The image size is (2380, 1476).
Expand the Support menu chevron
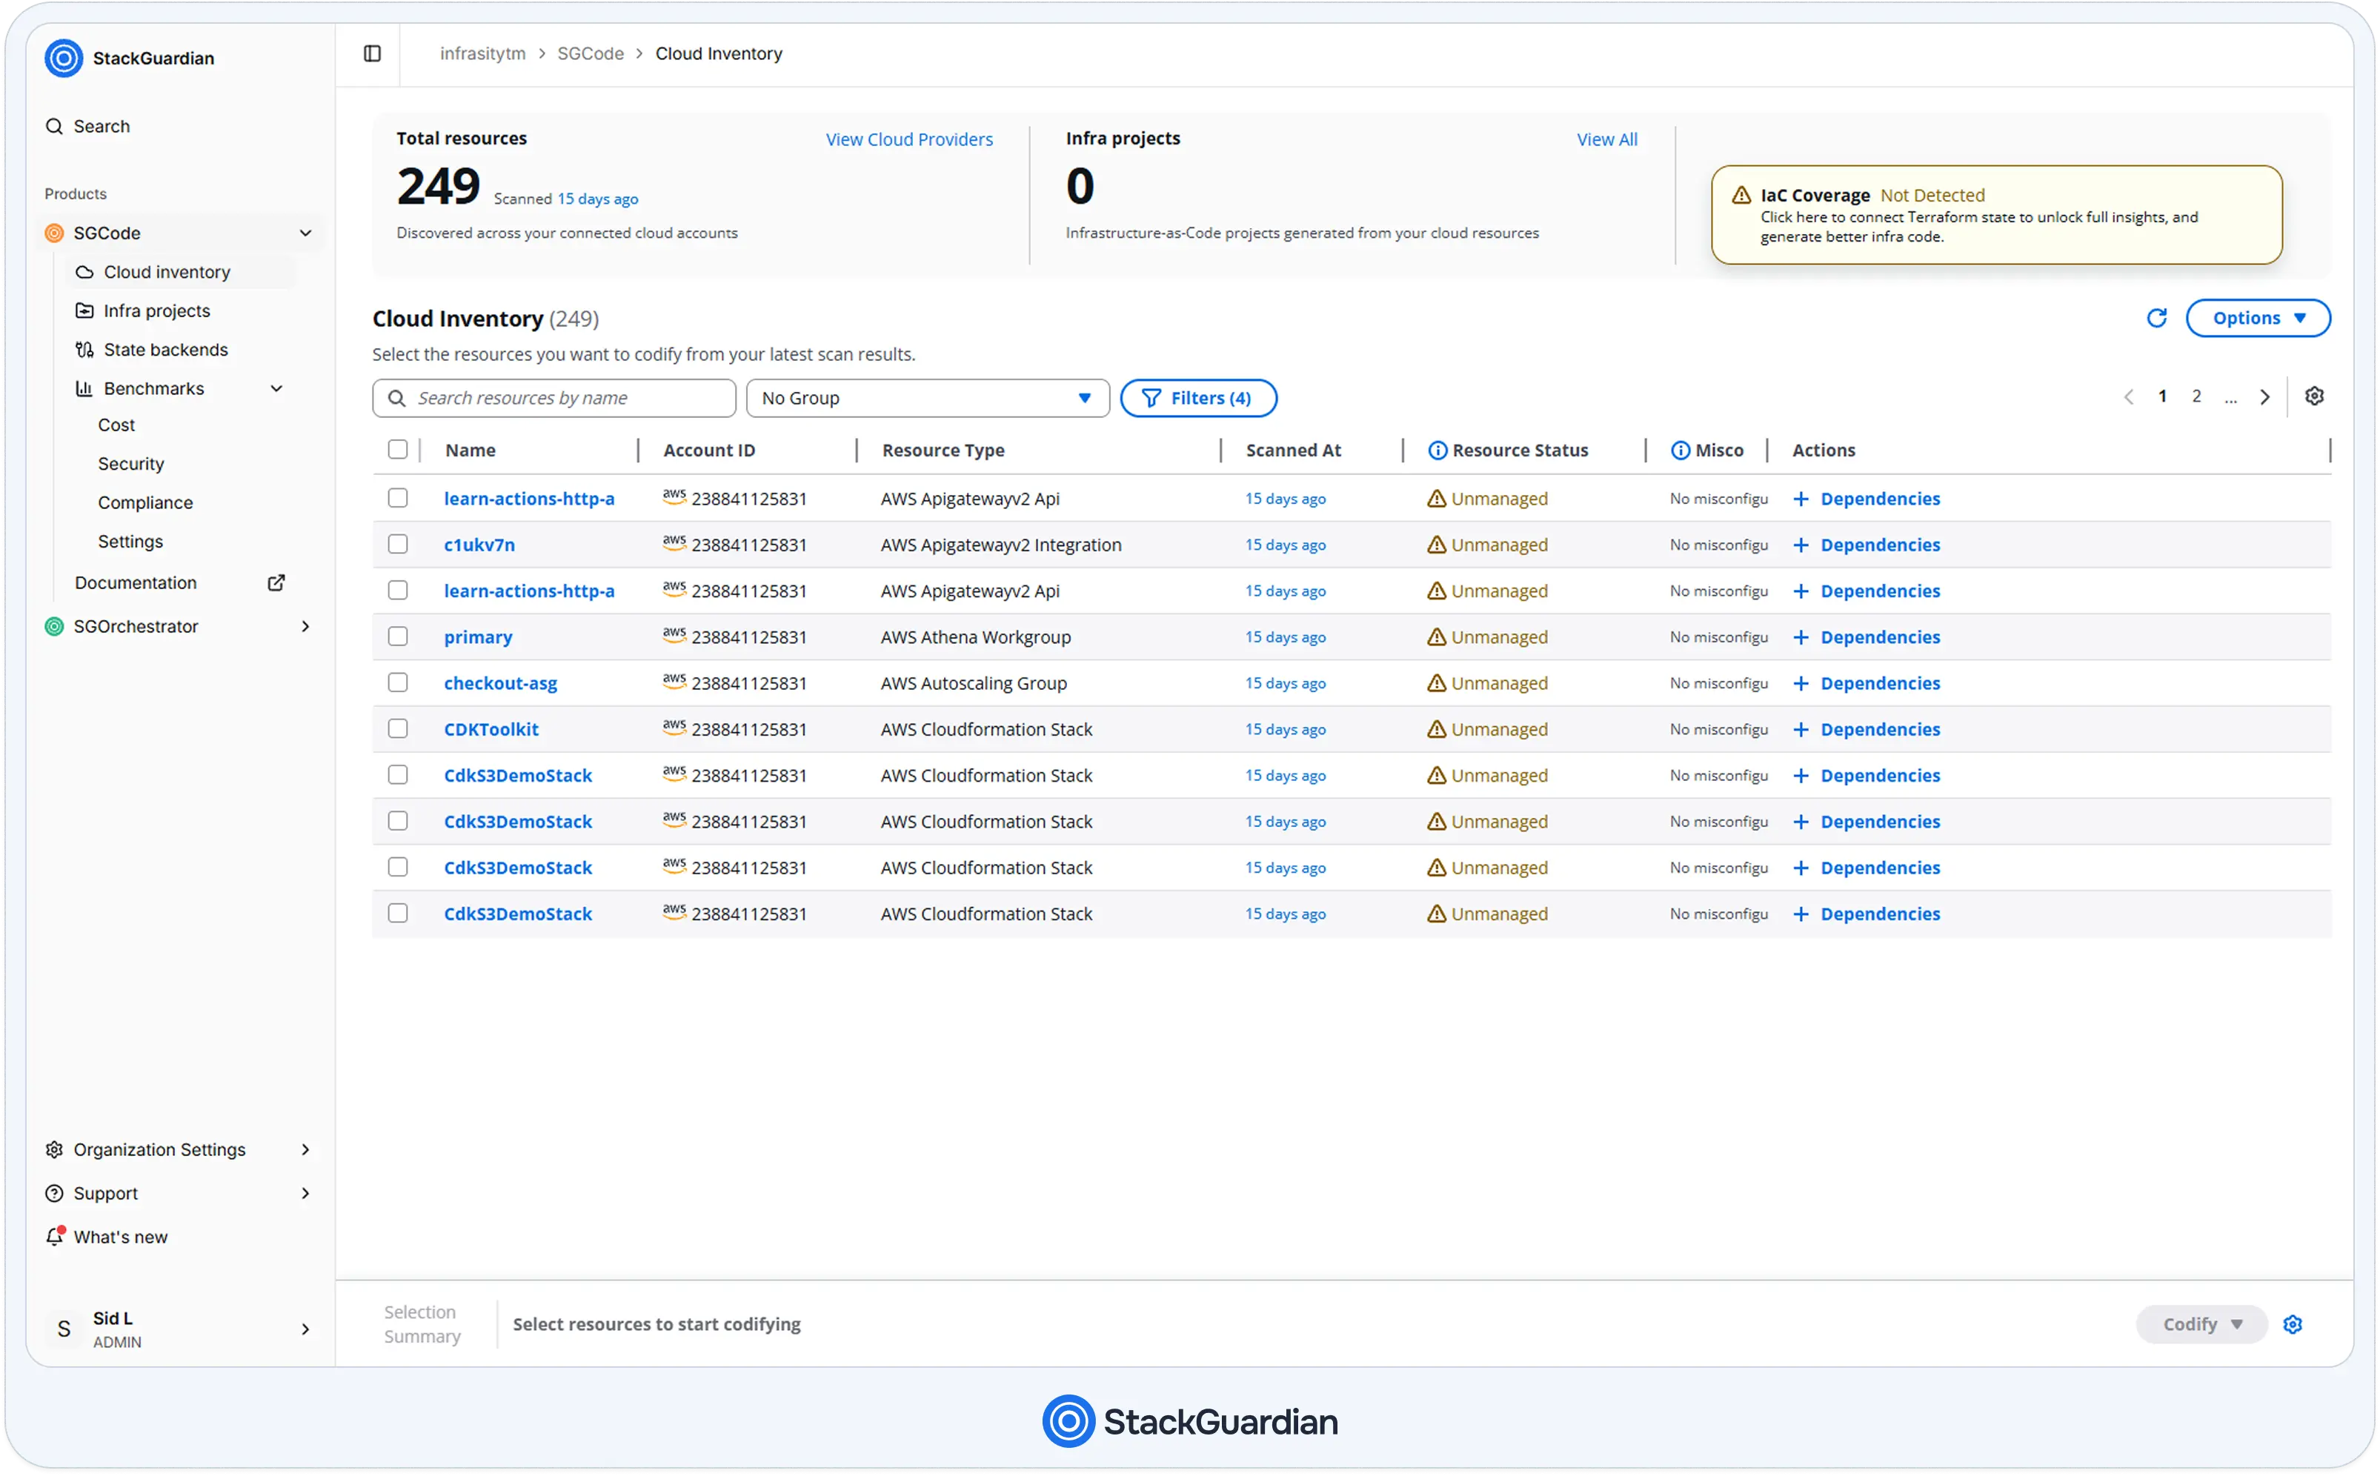[305, 1193]
